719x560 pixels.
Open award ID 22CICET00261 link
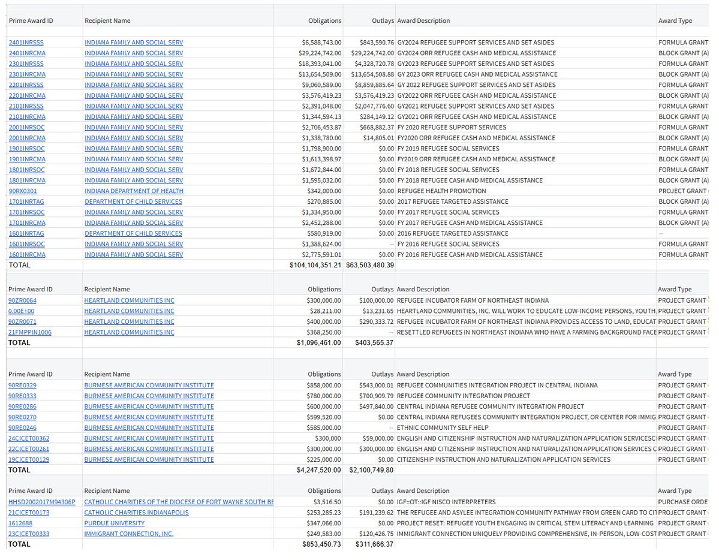29,449
